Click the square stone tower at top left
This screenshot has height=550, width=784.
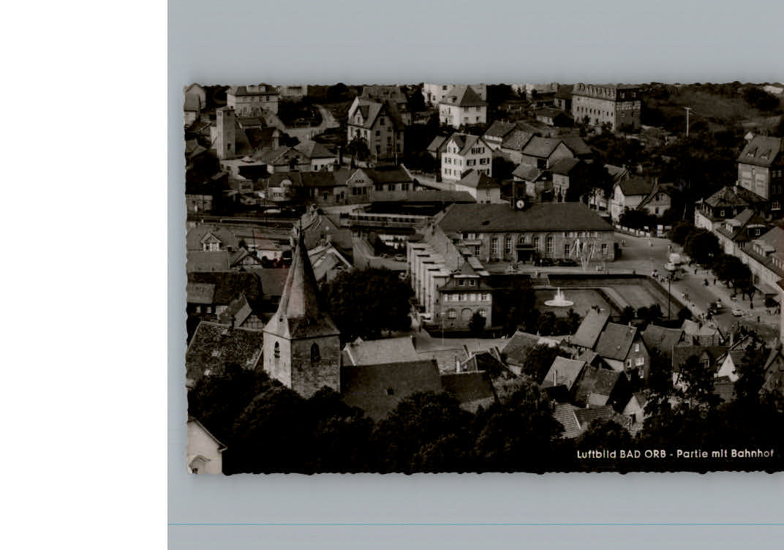[226, 132]
